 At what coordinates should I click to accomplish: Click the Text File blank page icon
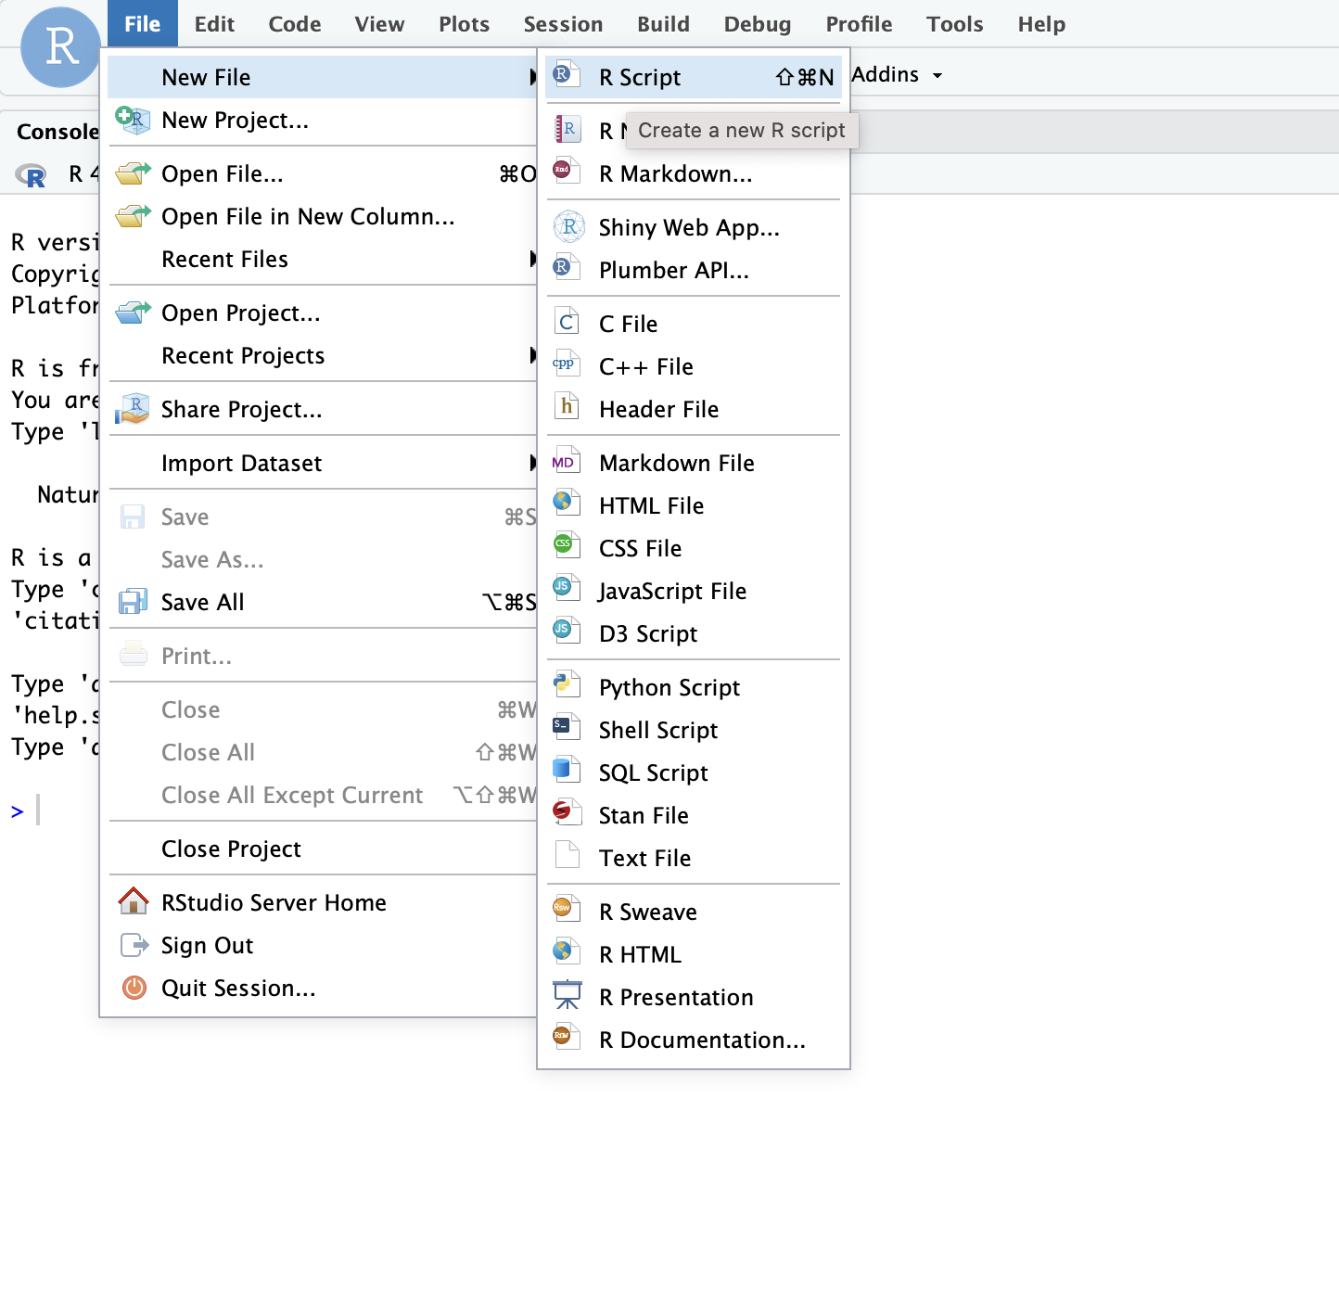(567, 856)
